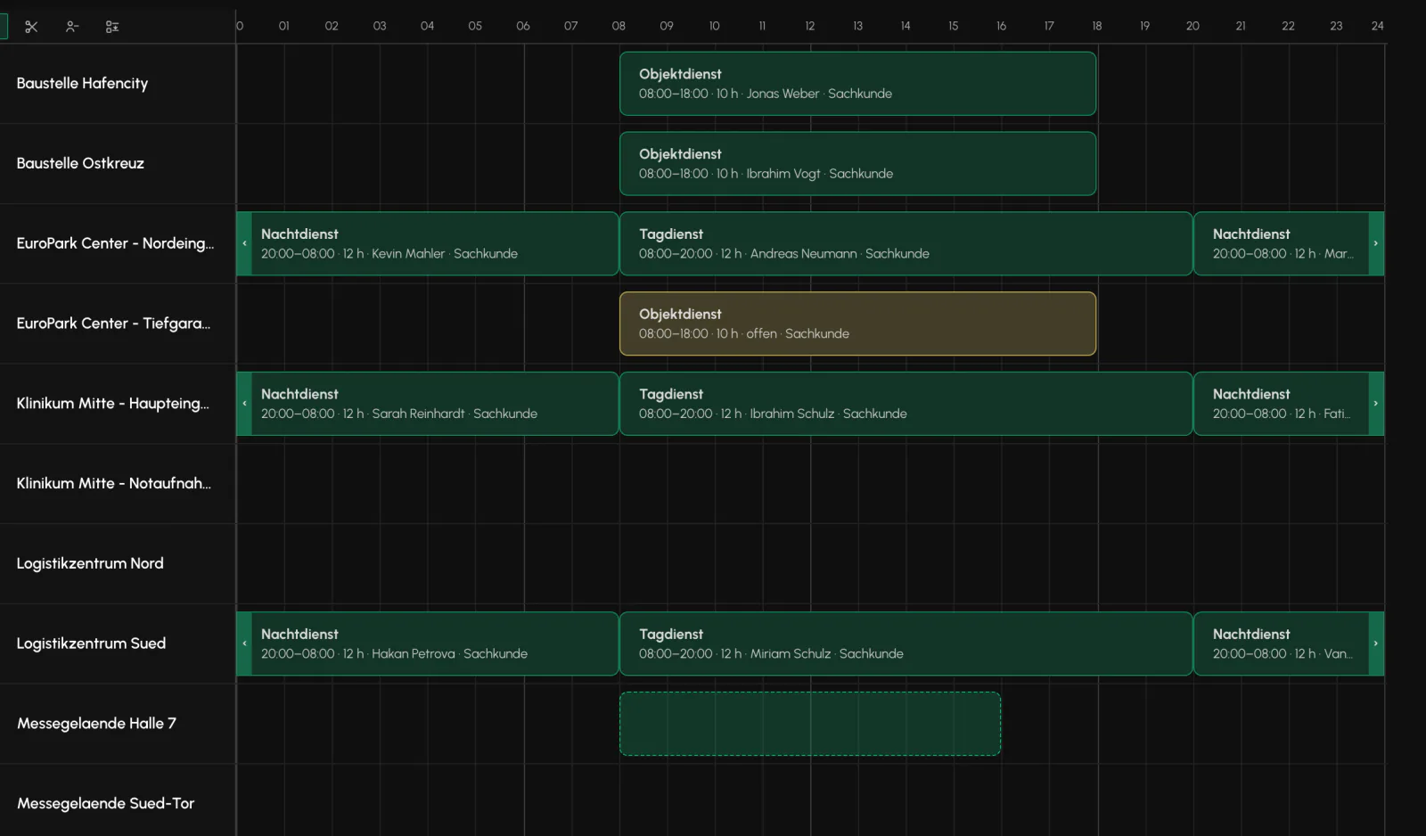
Task: Select the Messegelaende Sued-Tor row label
Action: pyautogui.click(x=105, y=804)
